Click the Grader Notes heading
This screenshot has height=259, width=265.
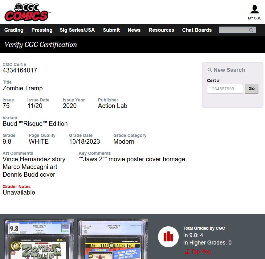(x=17, y=187)
